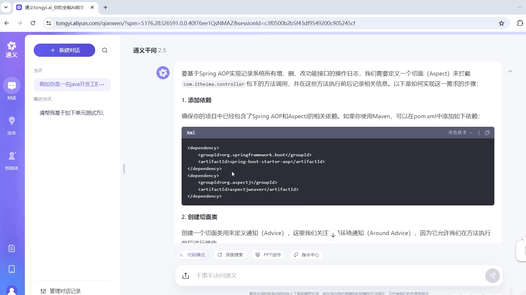Screen dimensions: 526x295
Task: Click the 通义千问 2.5 model title
Action: 150,50
